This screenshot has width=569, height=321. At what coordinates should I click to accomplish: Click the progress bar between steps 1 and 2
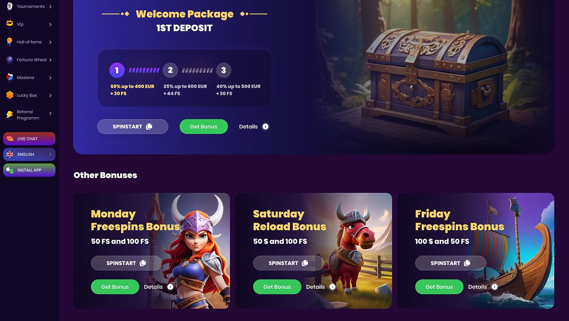[x=144, y=70]
